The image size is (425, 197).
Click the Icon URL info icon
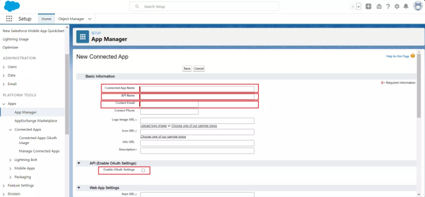click(x=136, y=131)
